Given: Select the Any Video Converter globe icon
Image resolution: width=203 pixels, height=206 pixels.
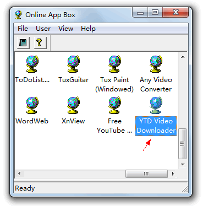Looking at the screenshot, I should click(156, 64).
